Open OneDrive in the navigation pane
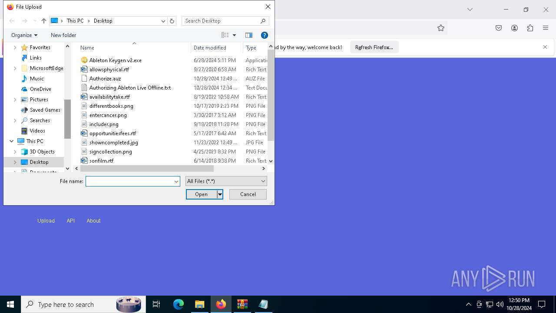The width and height of the screenshot is (556, 313). point(40,89)
